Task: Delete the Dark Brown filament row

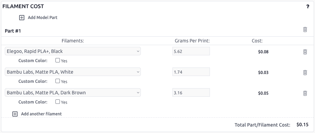Action: click(305, 93)
